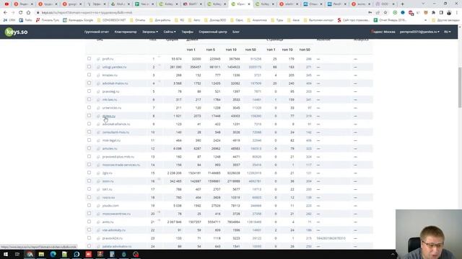Viewport: 462px width, 259px height.
Task: Select checkbox in rank 3 row
Action: coord(89,75)
